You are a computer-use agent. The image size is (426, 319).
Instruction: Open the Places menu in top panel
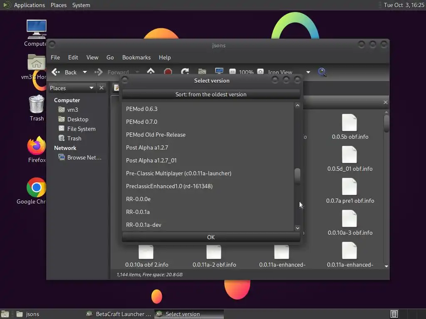(x=58, y=5)
